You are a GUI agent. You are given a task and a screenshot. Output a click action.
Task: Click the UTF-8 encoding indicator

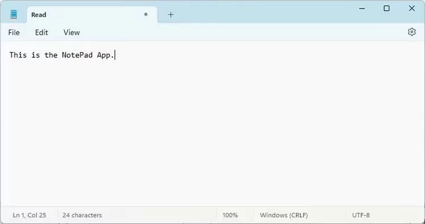coord(361,215)
